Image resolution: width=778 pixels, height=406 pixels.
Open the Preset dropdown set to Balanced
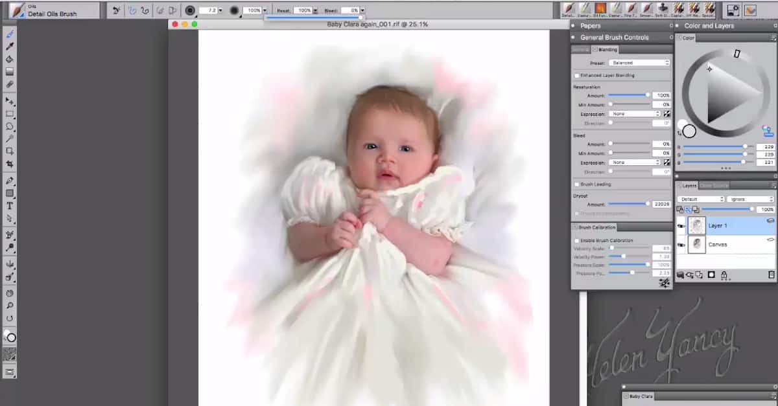coord(640,62)
